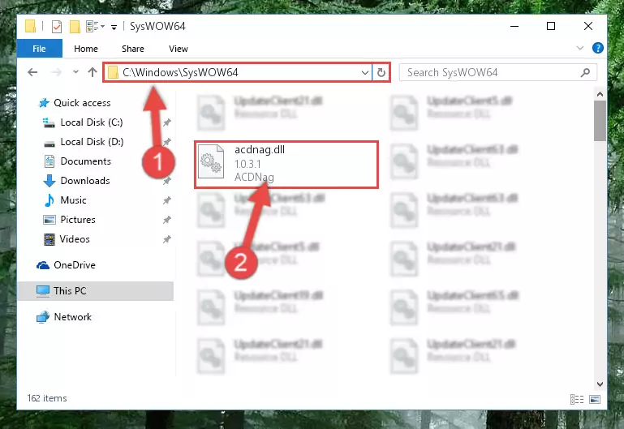Screen dimensions: 624x429
Task: Open Downloads in the sidebar
Action: coord(85,181)
